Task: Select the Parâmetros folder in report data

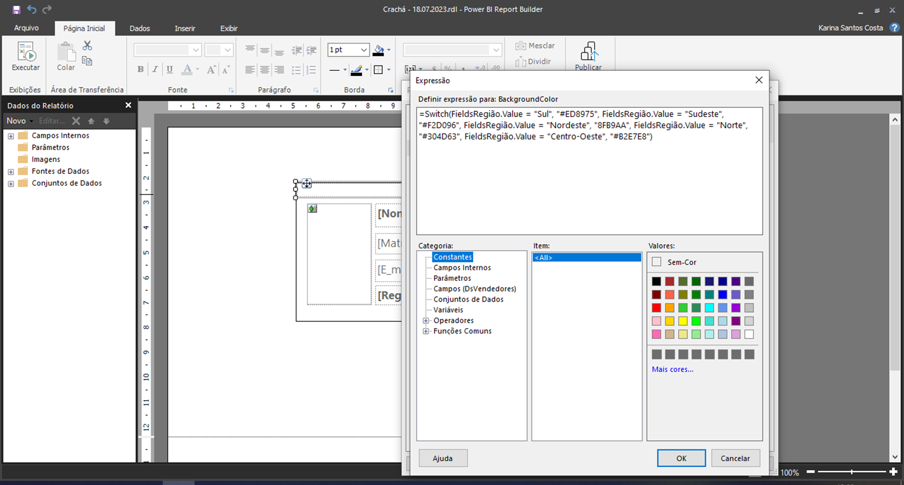Action: 51,148
